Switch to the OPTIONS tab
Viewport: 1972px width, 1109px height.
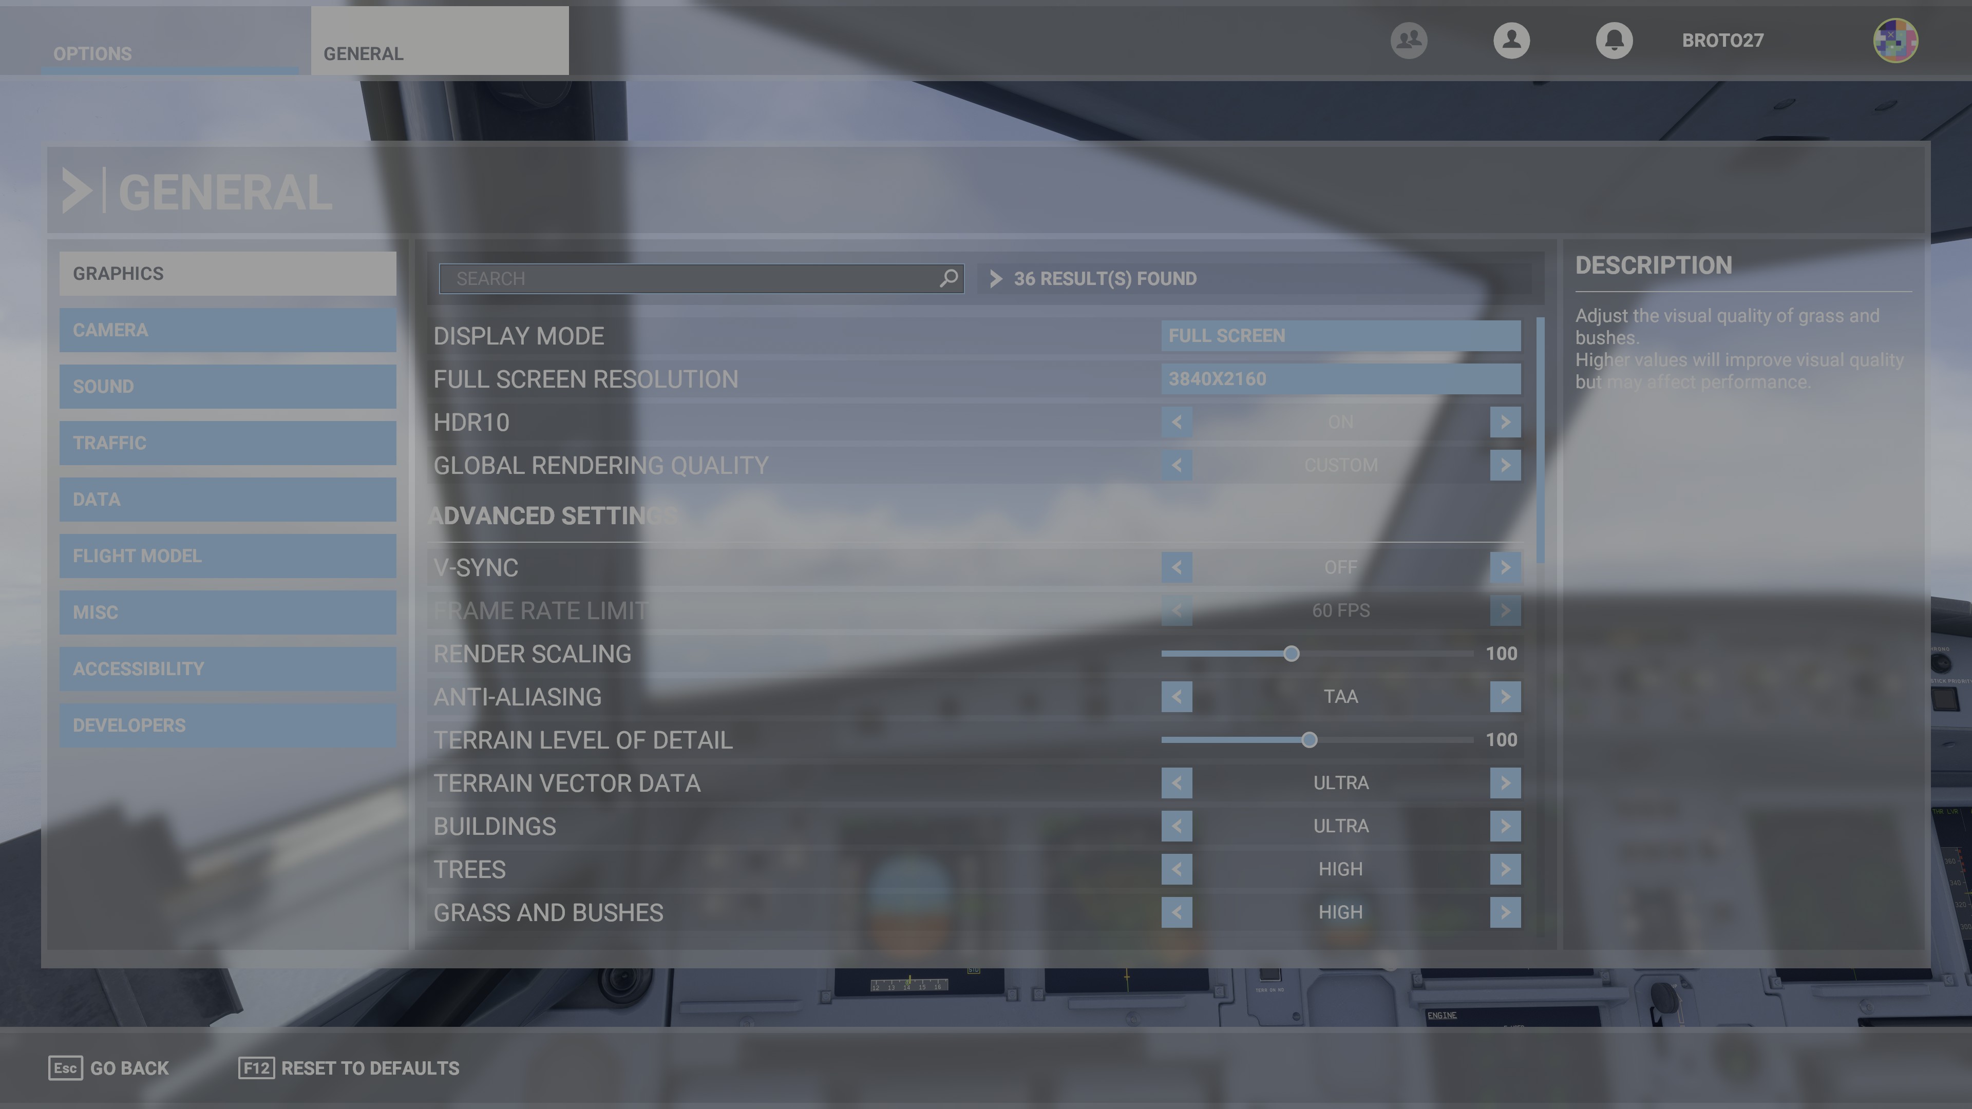tap(92, 53)
